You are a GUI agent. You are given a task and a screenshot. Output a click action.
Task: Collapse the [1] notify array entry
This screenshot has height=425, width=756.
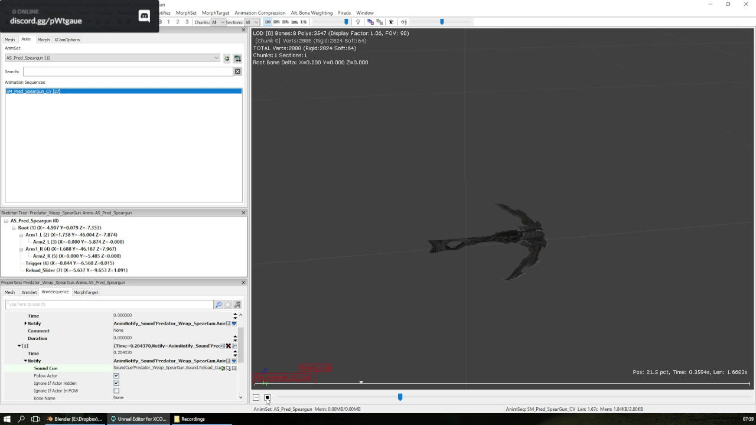coord(19,346)
